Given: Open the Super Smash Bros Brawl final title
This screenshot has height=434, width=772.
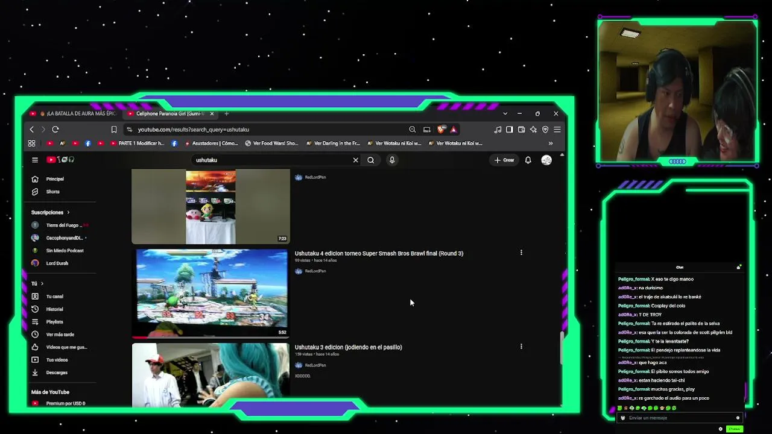Looking at the screenshot, I should pos(379,253).
